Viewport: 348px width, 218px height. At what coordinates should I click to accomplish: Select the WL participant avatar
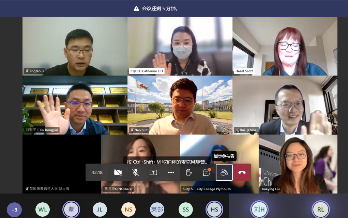(43, 210)
